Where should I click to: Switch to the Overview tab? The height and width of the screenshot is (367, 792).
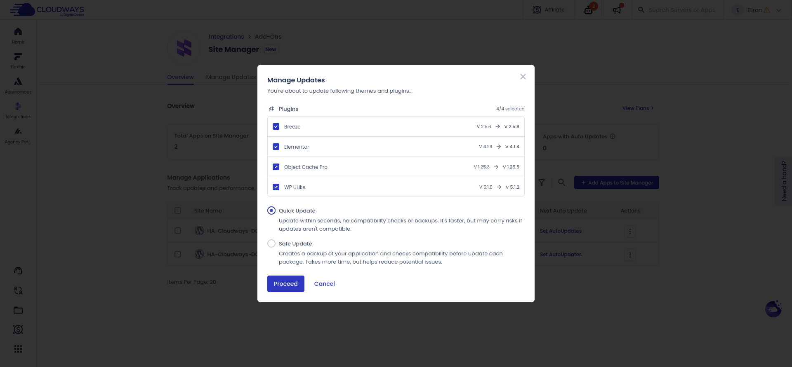[180, 77]
